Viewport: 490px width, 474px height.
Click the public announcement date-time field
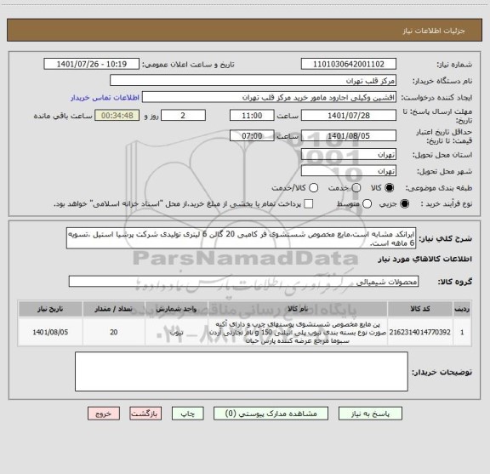coord(92,64)
